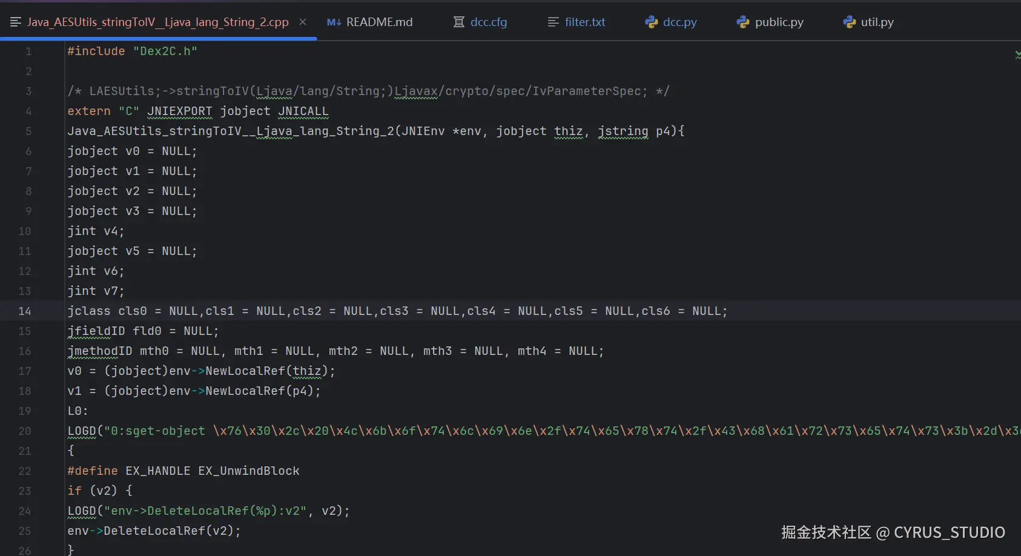Viewport: 1021px width, 556px height.
Task: Click the function name Java_AESUtils_stringToIV__Ljava_lang_String_2
Action: pyautogui.click(x=231, y=131)
